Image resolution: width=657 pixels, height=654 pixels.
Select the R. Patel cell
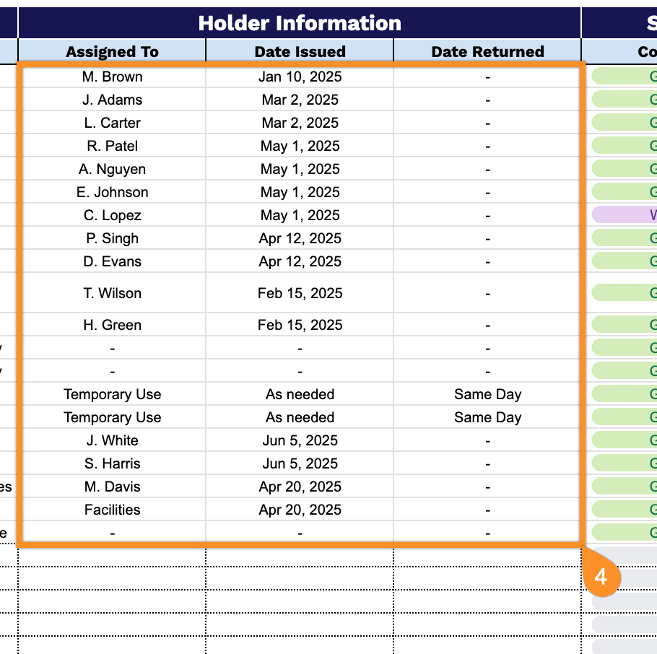(x=112, y=146)
